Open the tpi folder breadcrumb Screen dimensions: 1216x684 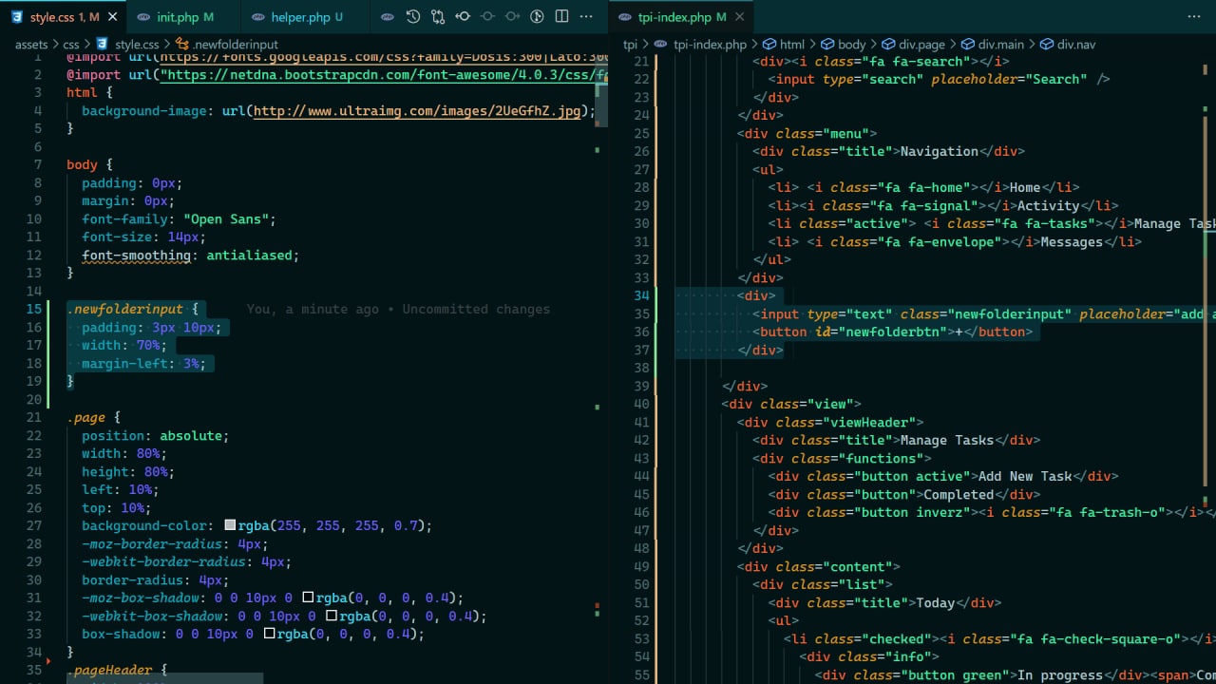630,45
